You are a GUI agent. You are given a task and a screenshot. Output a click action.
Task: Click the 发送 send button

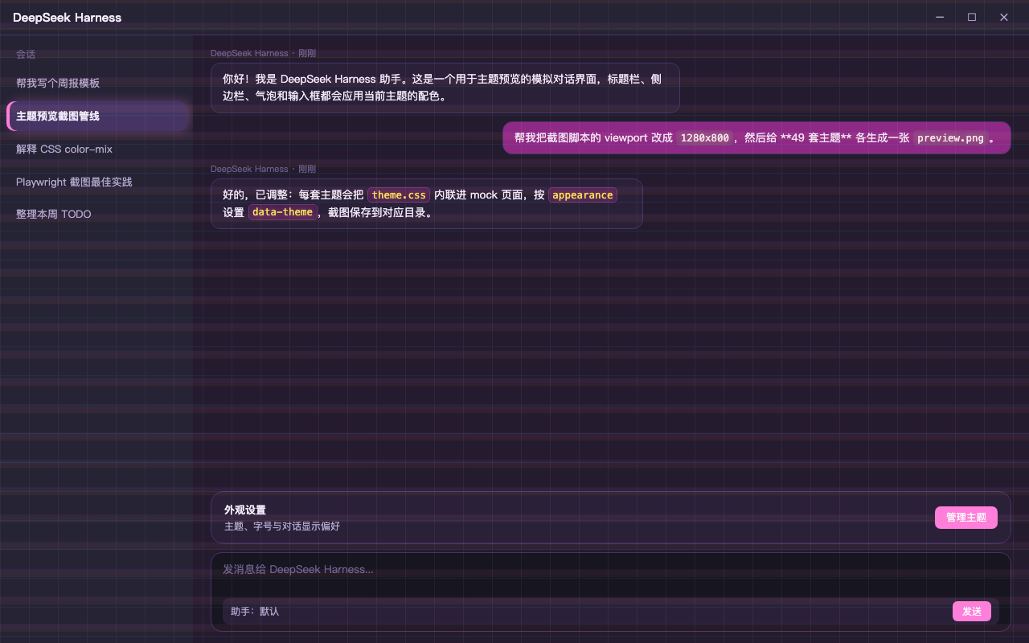(971, 612)
